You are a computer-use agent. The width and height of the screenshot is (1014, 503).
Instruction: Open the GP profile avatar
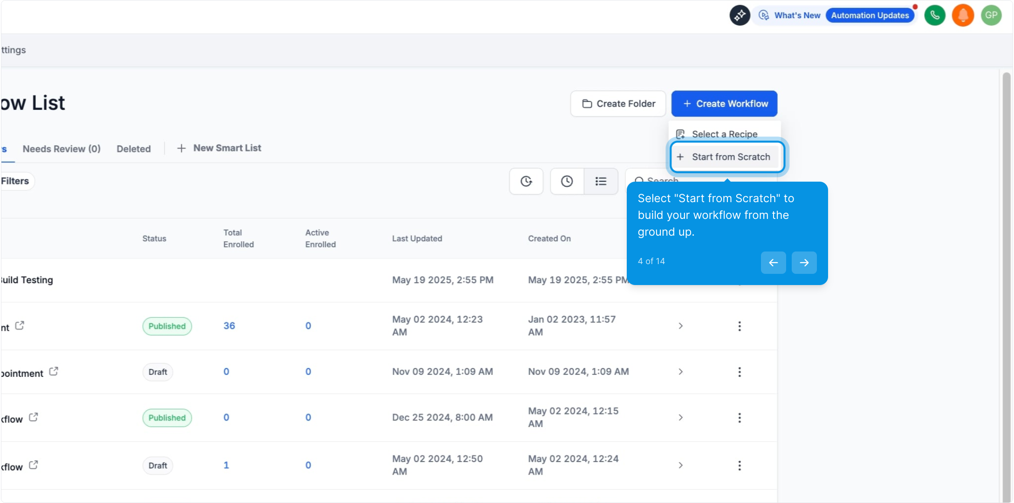pyautogui.click(x=991, y=15)
